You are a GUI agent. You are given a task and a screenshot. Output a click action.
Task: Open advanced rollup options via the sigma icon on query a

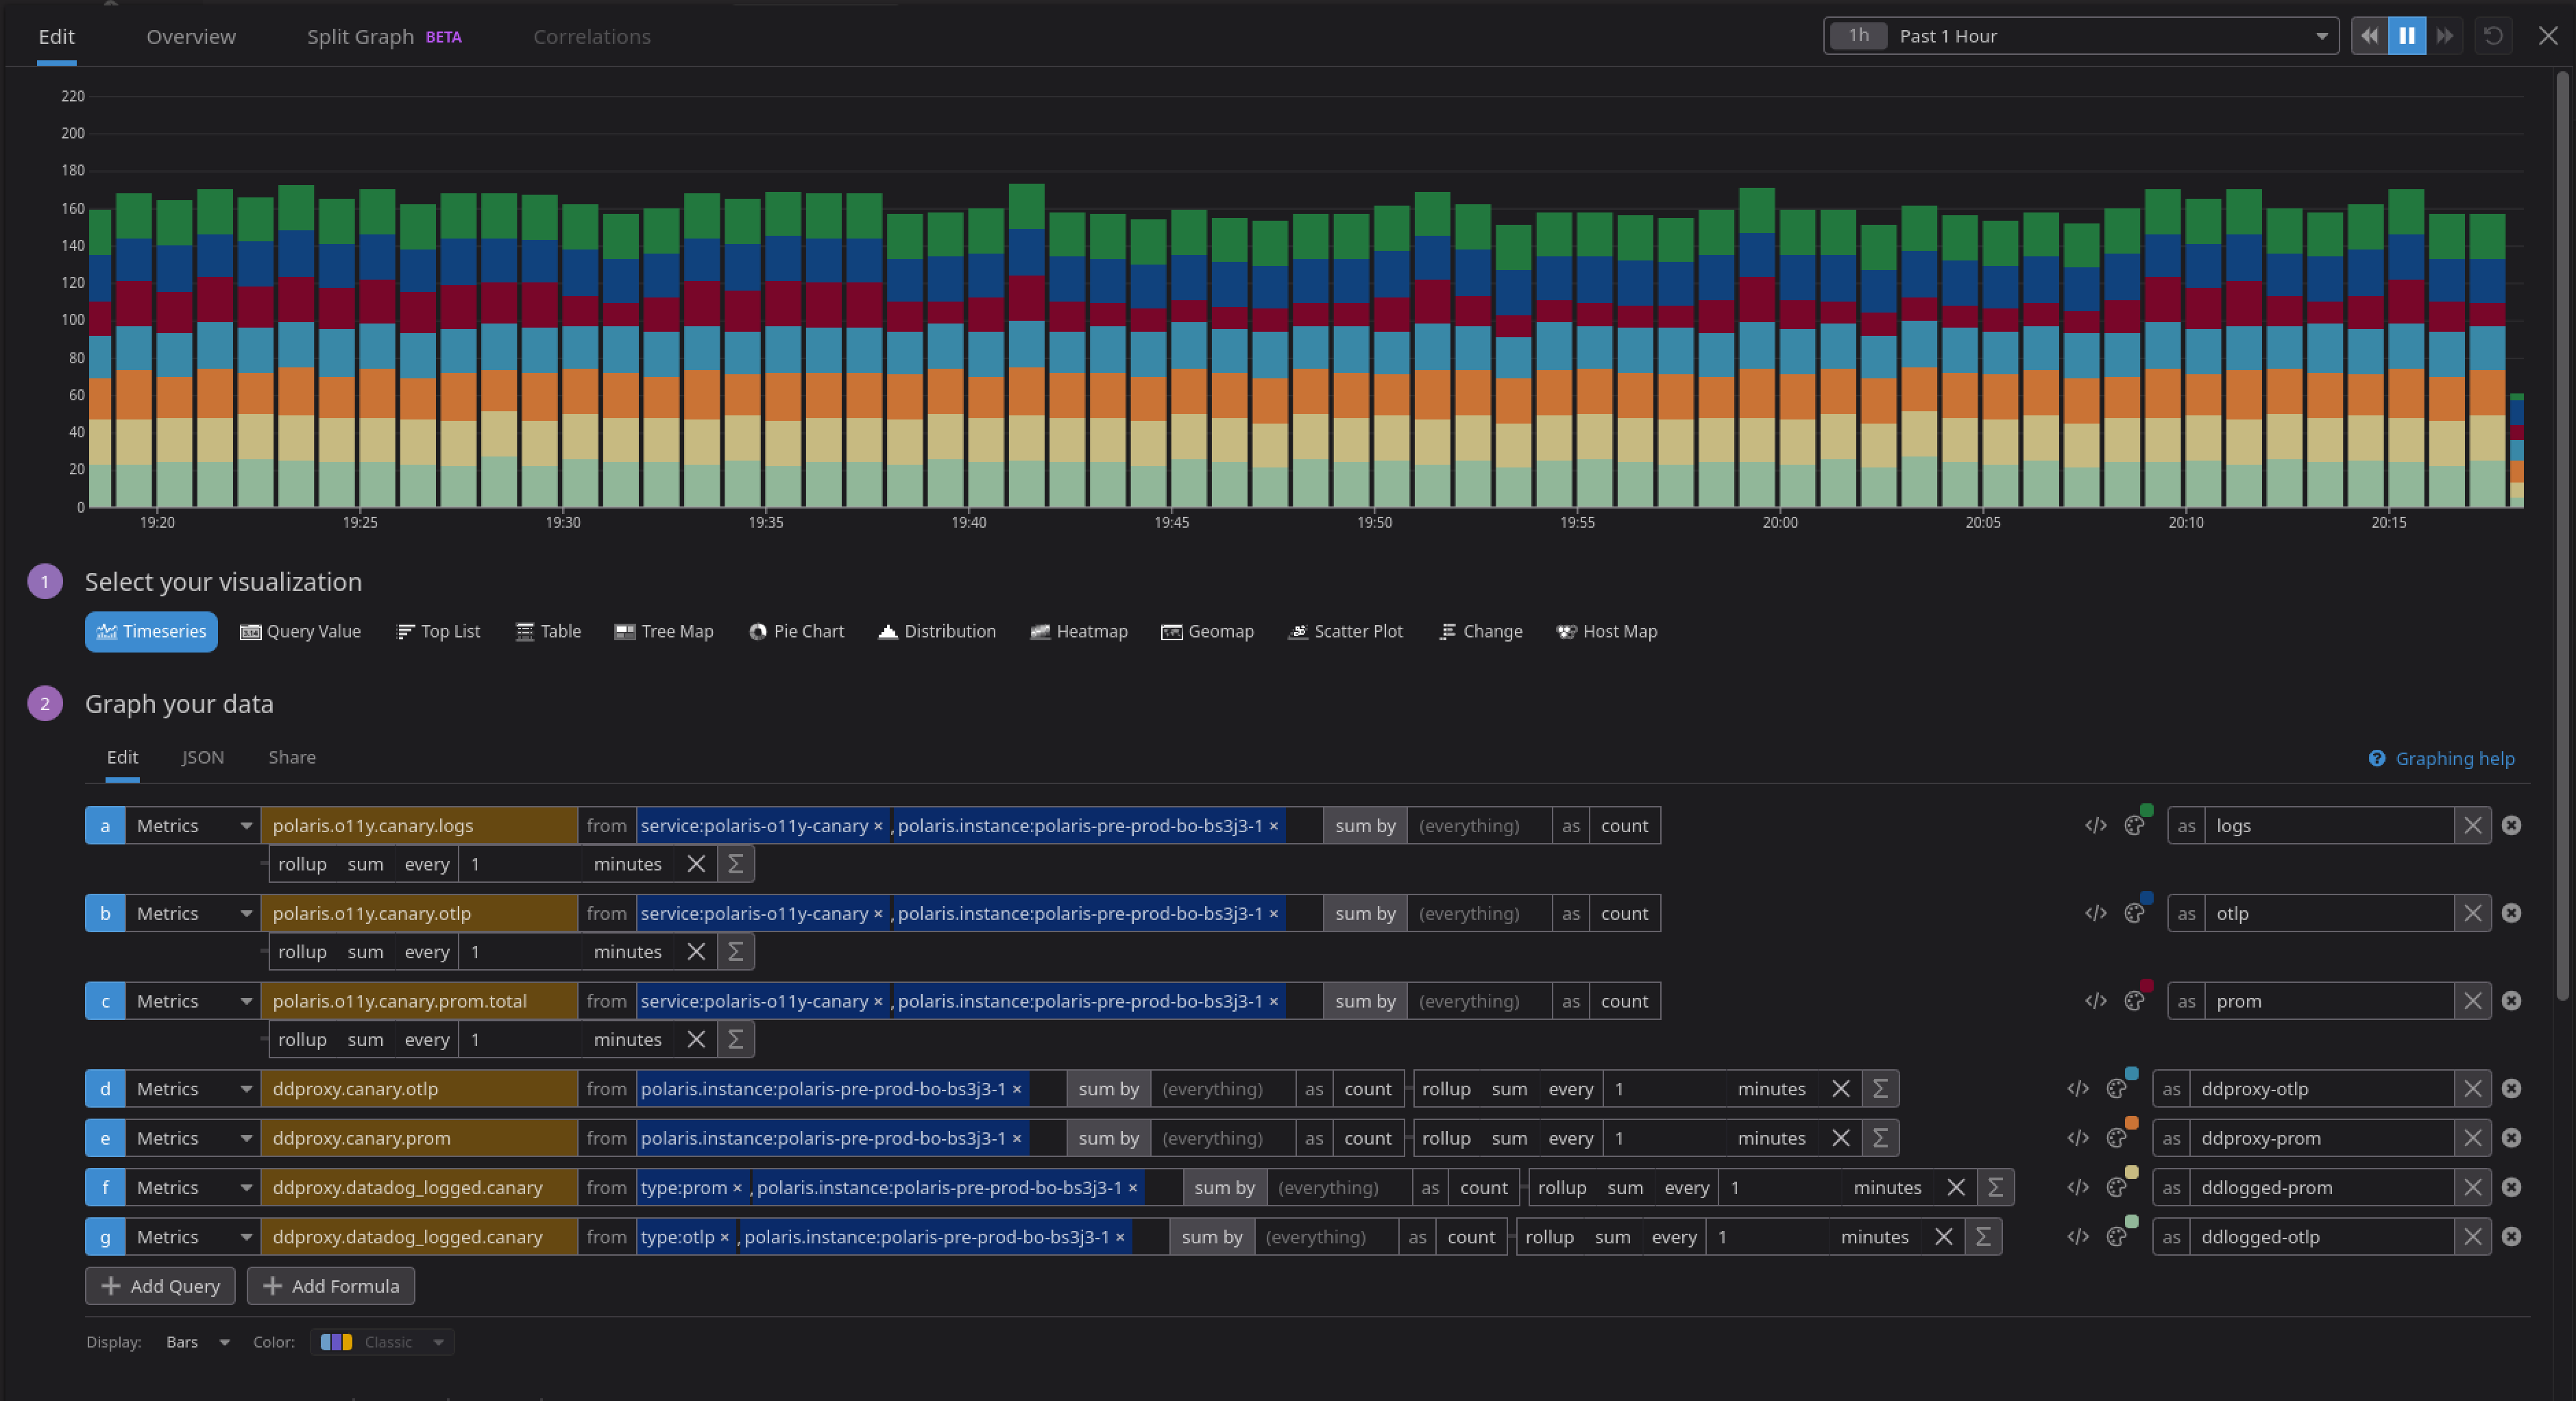(x=736, y=864)
